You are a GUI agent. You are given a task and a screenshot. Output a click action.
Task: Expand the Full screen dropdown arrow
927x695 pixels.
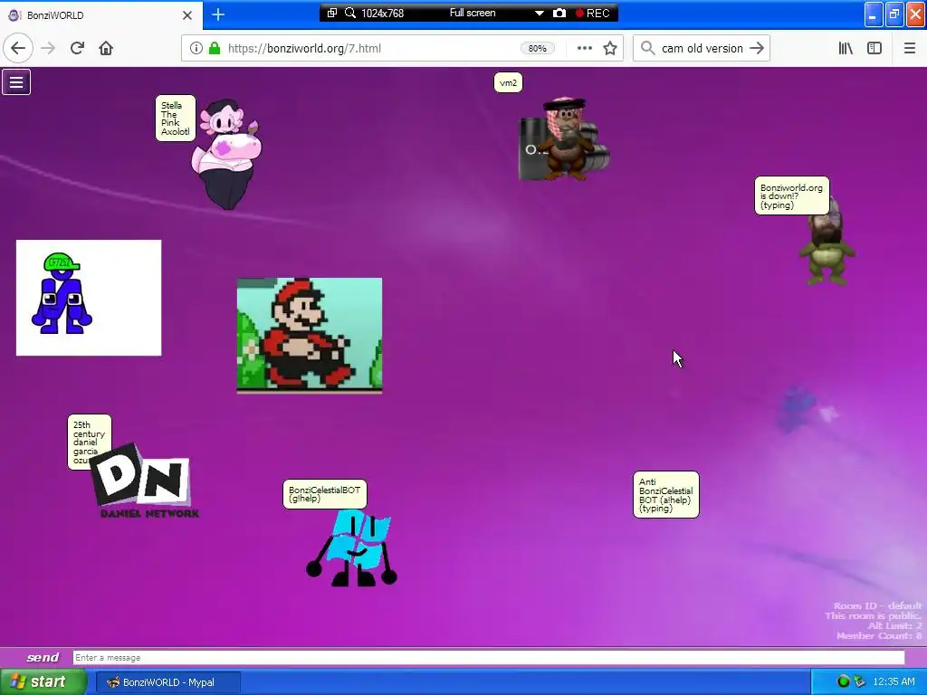540,13
